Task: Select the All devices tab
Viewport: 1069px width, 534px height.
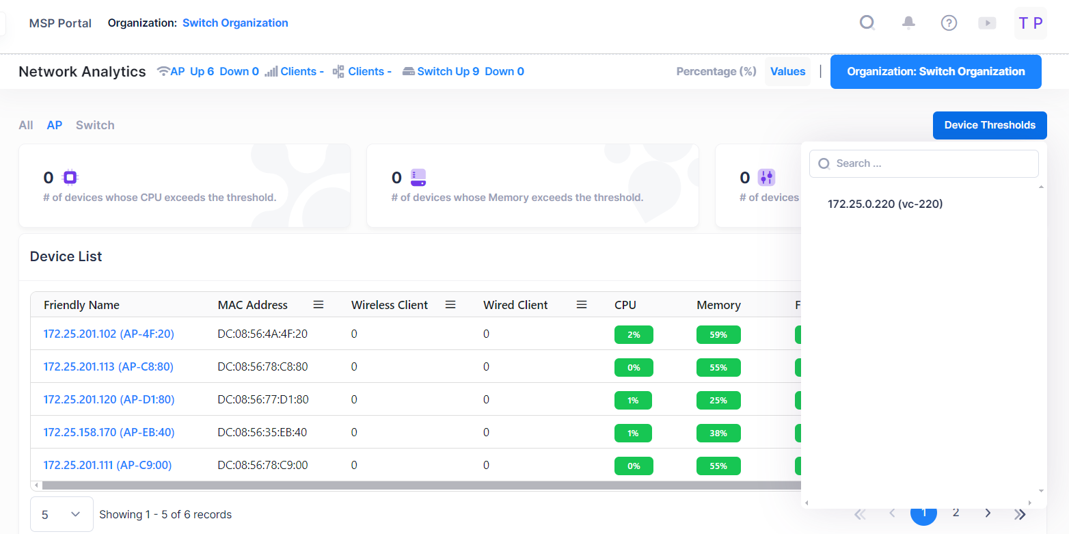Action: point(26,125)
